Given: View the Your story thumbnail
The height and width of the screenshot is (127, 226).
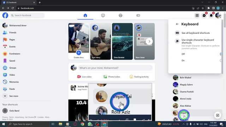Looking at the screenshot, I should [101, 42].
